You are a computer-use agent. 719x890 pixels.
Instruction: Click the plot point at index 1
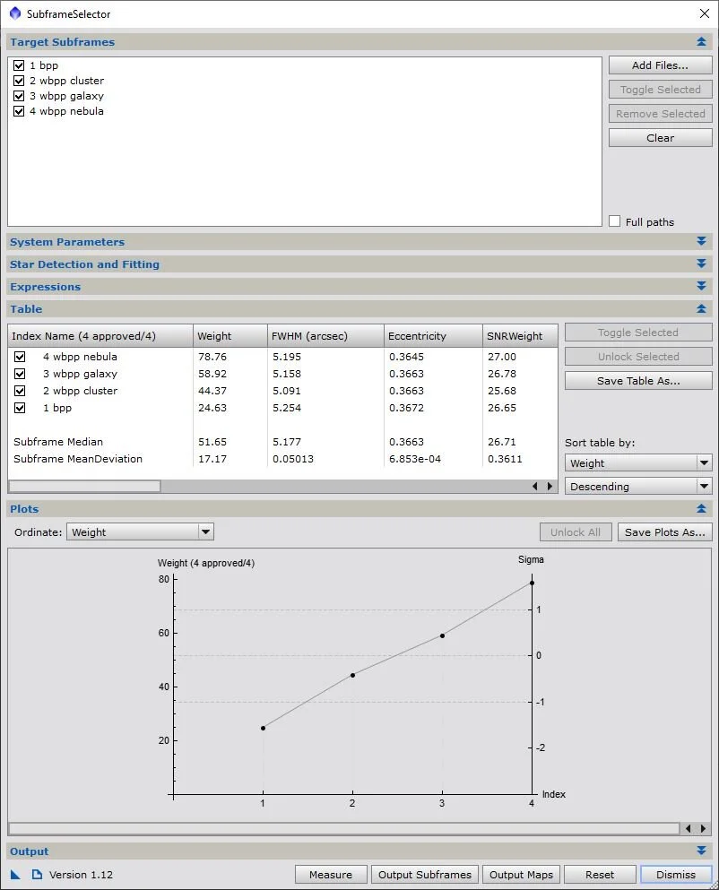click(263, 729)
